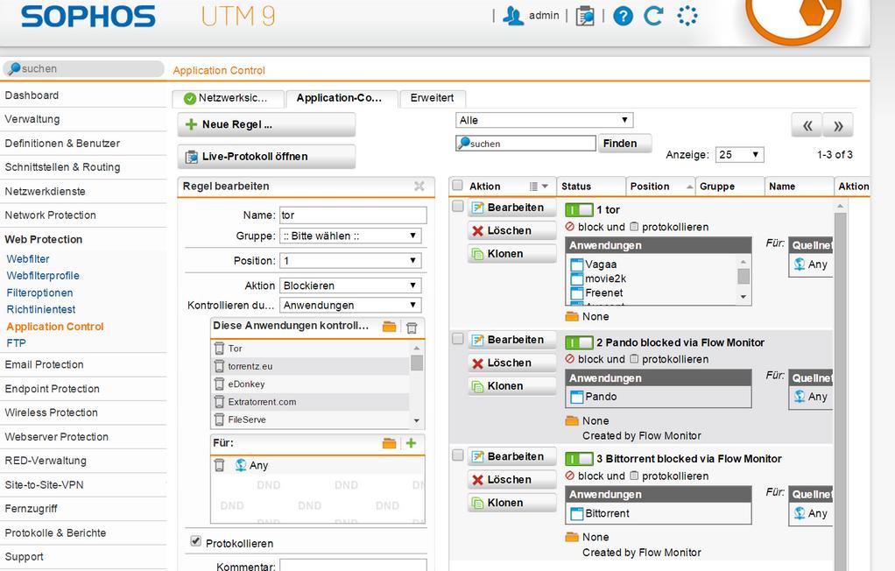Remove eDonkey from the application list
Image resolution: width=895 pixels, height=571 pixels.
click(x=219, y=384)
